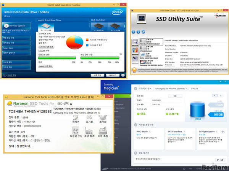Open the bar chart statistics tool in SSD Utility

coord(135,51)
